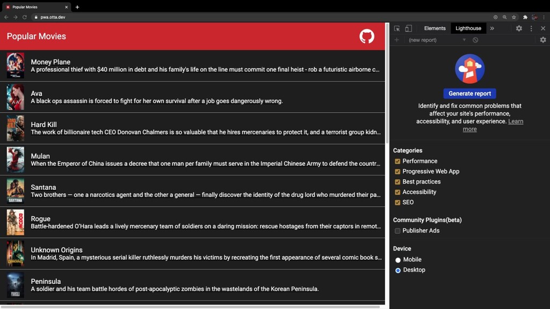Image resolution: width=550 pixels, height=309 pixels.
Task: Reload the current page
Action: [x=25, y=17]
